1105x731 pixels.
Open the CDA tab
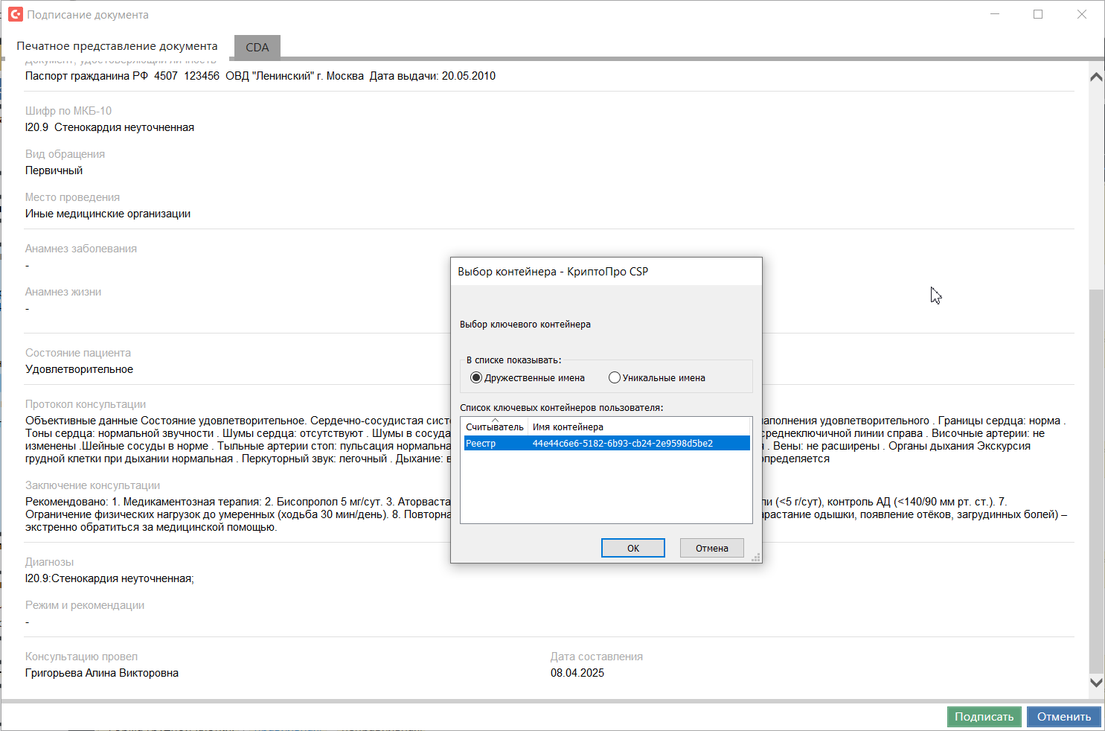click(257, 47)
